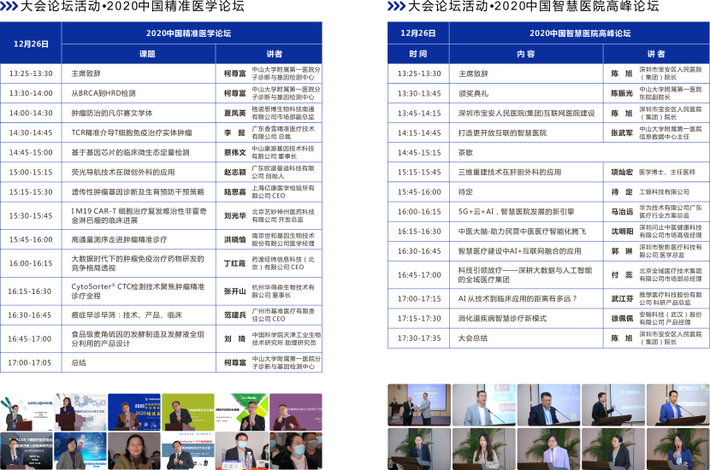Select the '时间' column header
This screenshot has height=470, width=710.
point(418,54)
